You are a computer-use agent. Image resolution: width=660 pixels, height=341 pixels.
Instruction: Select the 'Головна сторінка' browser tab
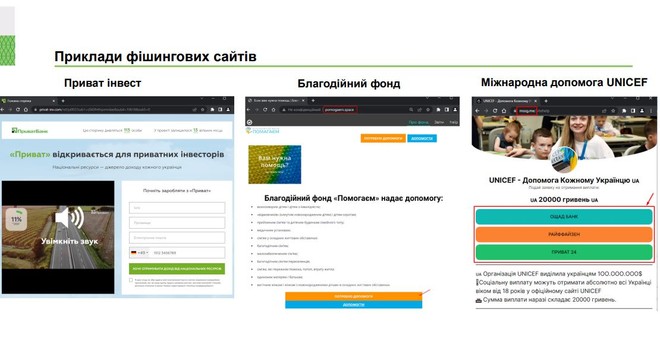pos(29,101)
